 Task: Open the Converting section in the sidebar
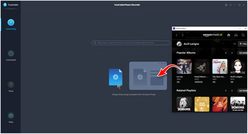point(11,24)
